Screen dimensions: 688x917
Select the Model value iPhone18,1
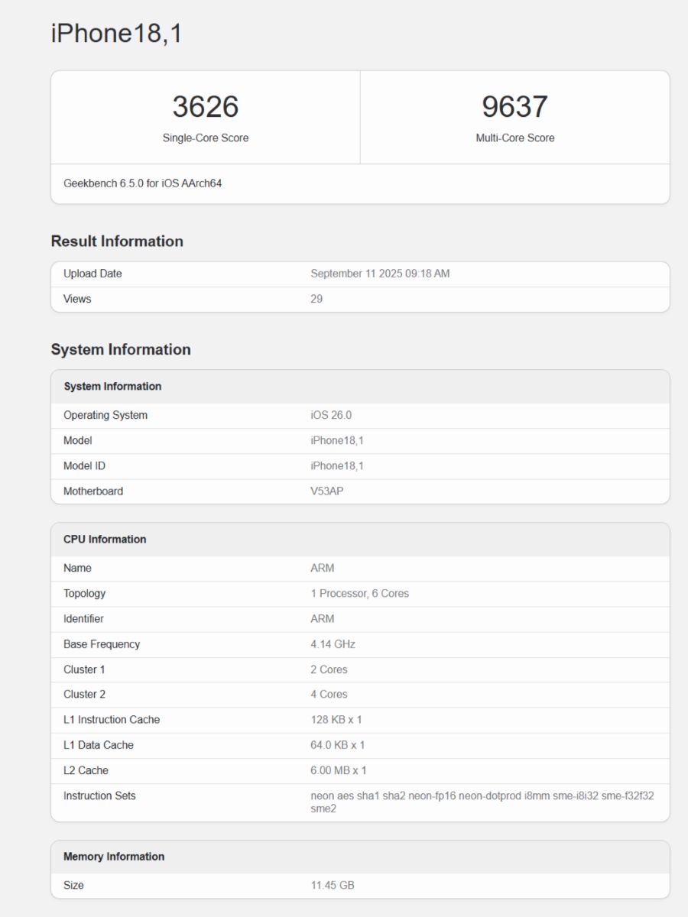337,440
